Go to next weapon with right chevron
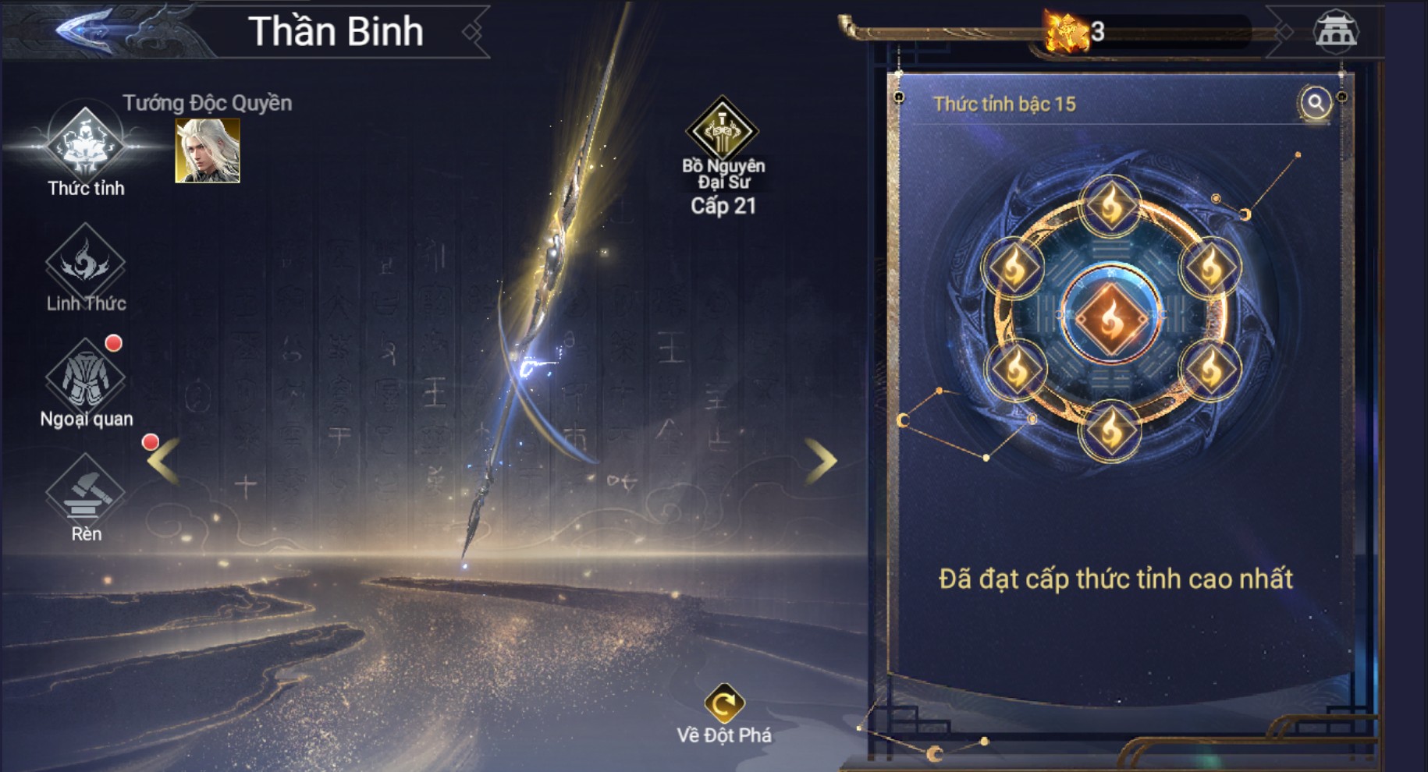This screenshot has width=1428, height=772. click(x=821, y=460)
